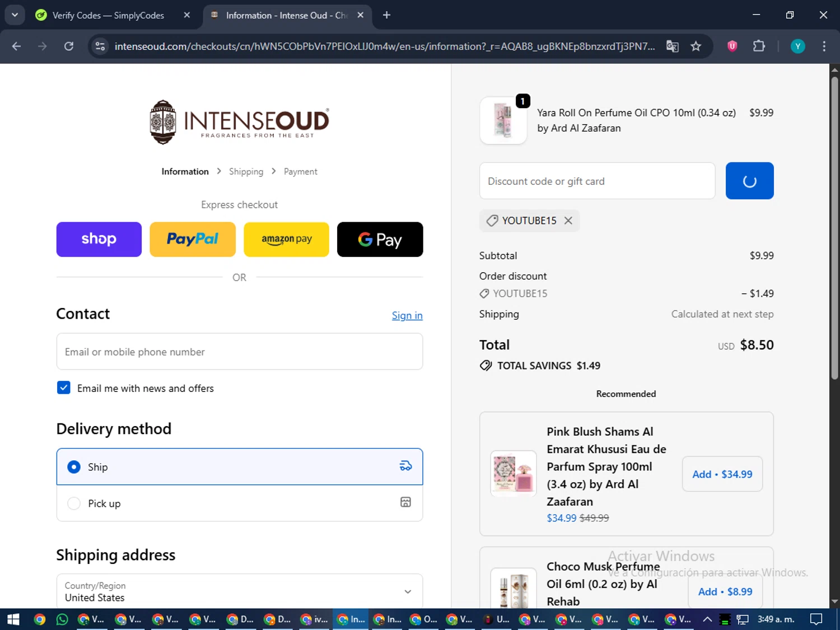Image resolution: width=840 pixels, height=630 pixels.
Task: Click the Total amount $8.50
Action: 757,345
